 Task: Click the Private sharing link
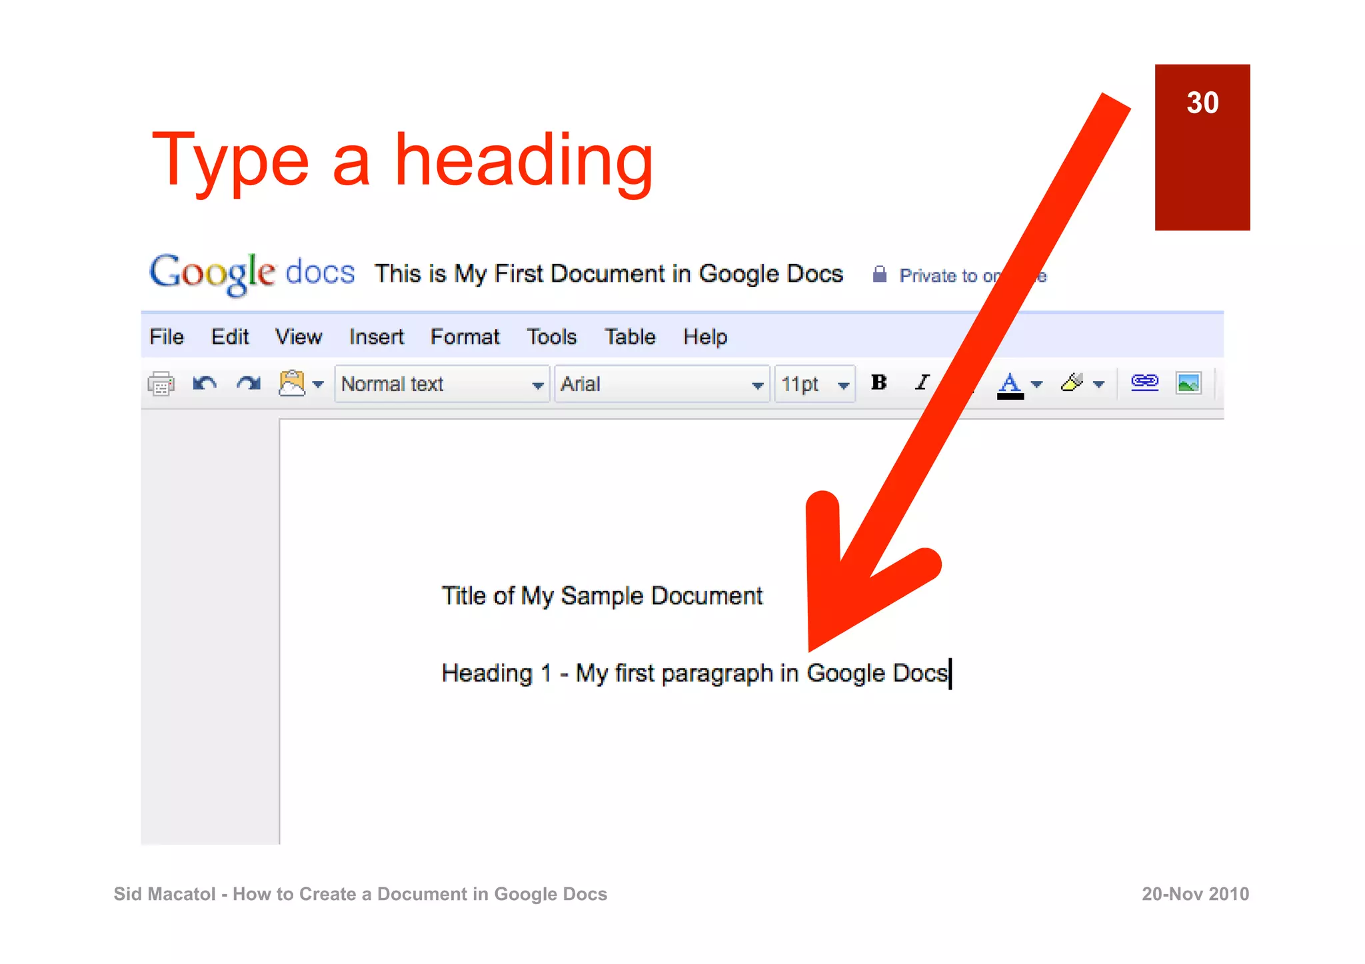(x=972, y=276)
